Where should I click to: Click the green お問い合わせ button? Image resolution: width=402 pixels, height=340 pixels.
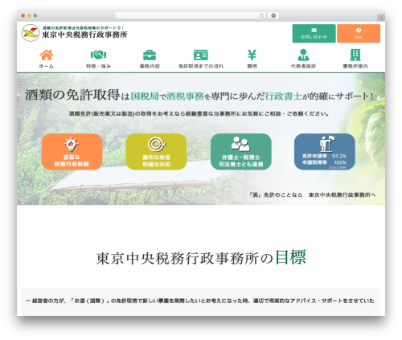click(314, 34)
